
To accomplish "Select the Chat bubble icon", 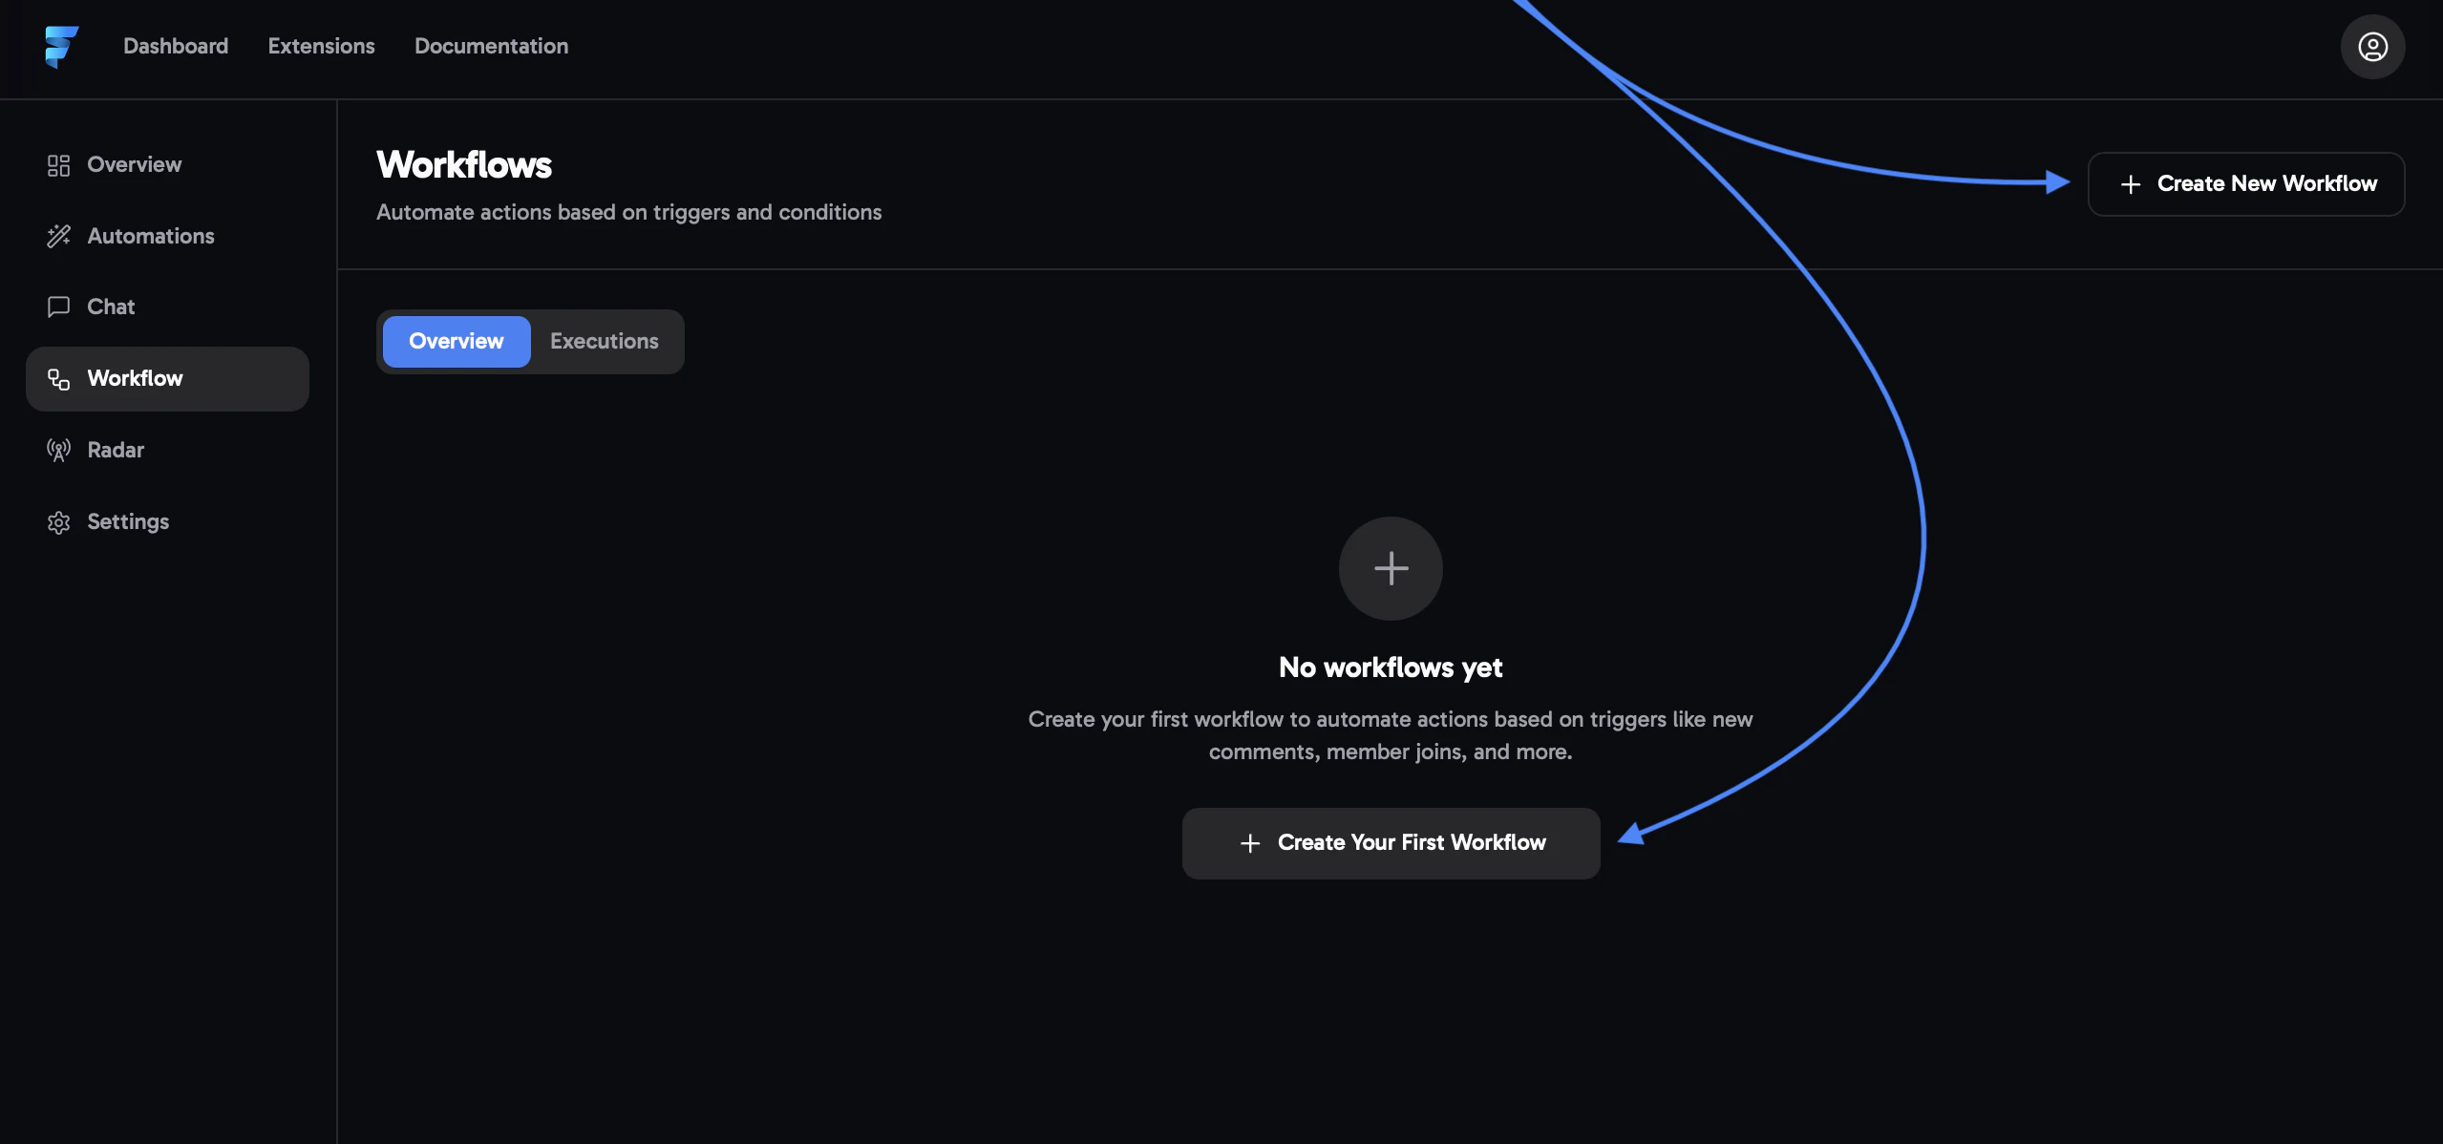I will pos(58,307).
